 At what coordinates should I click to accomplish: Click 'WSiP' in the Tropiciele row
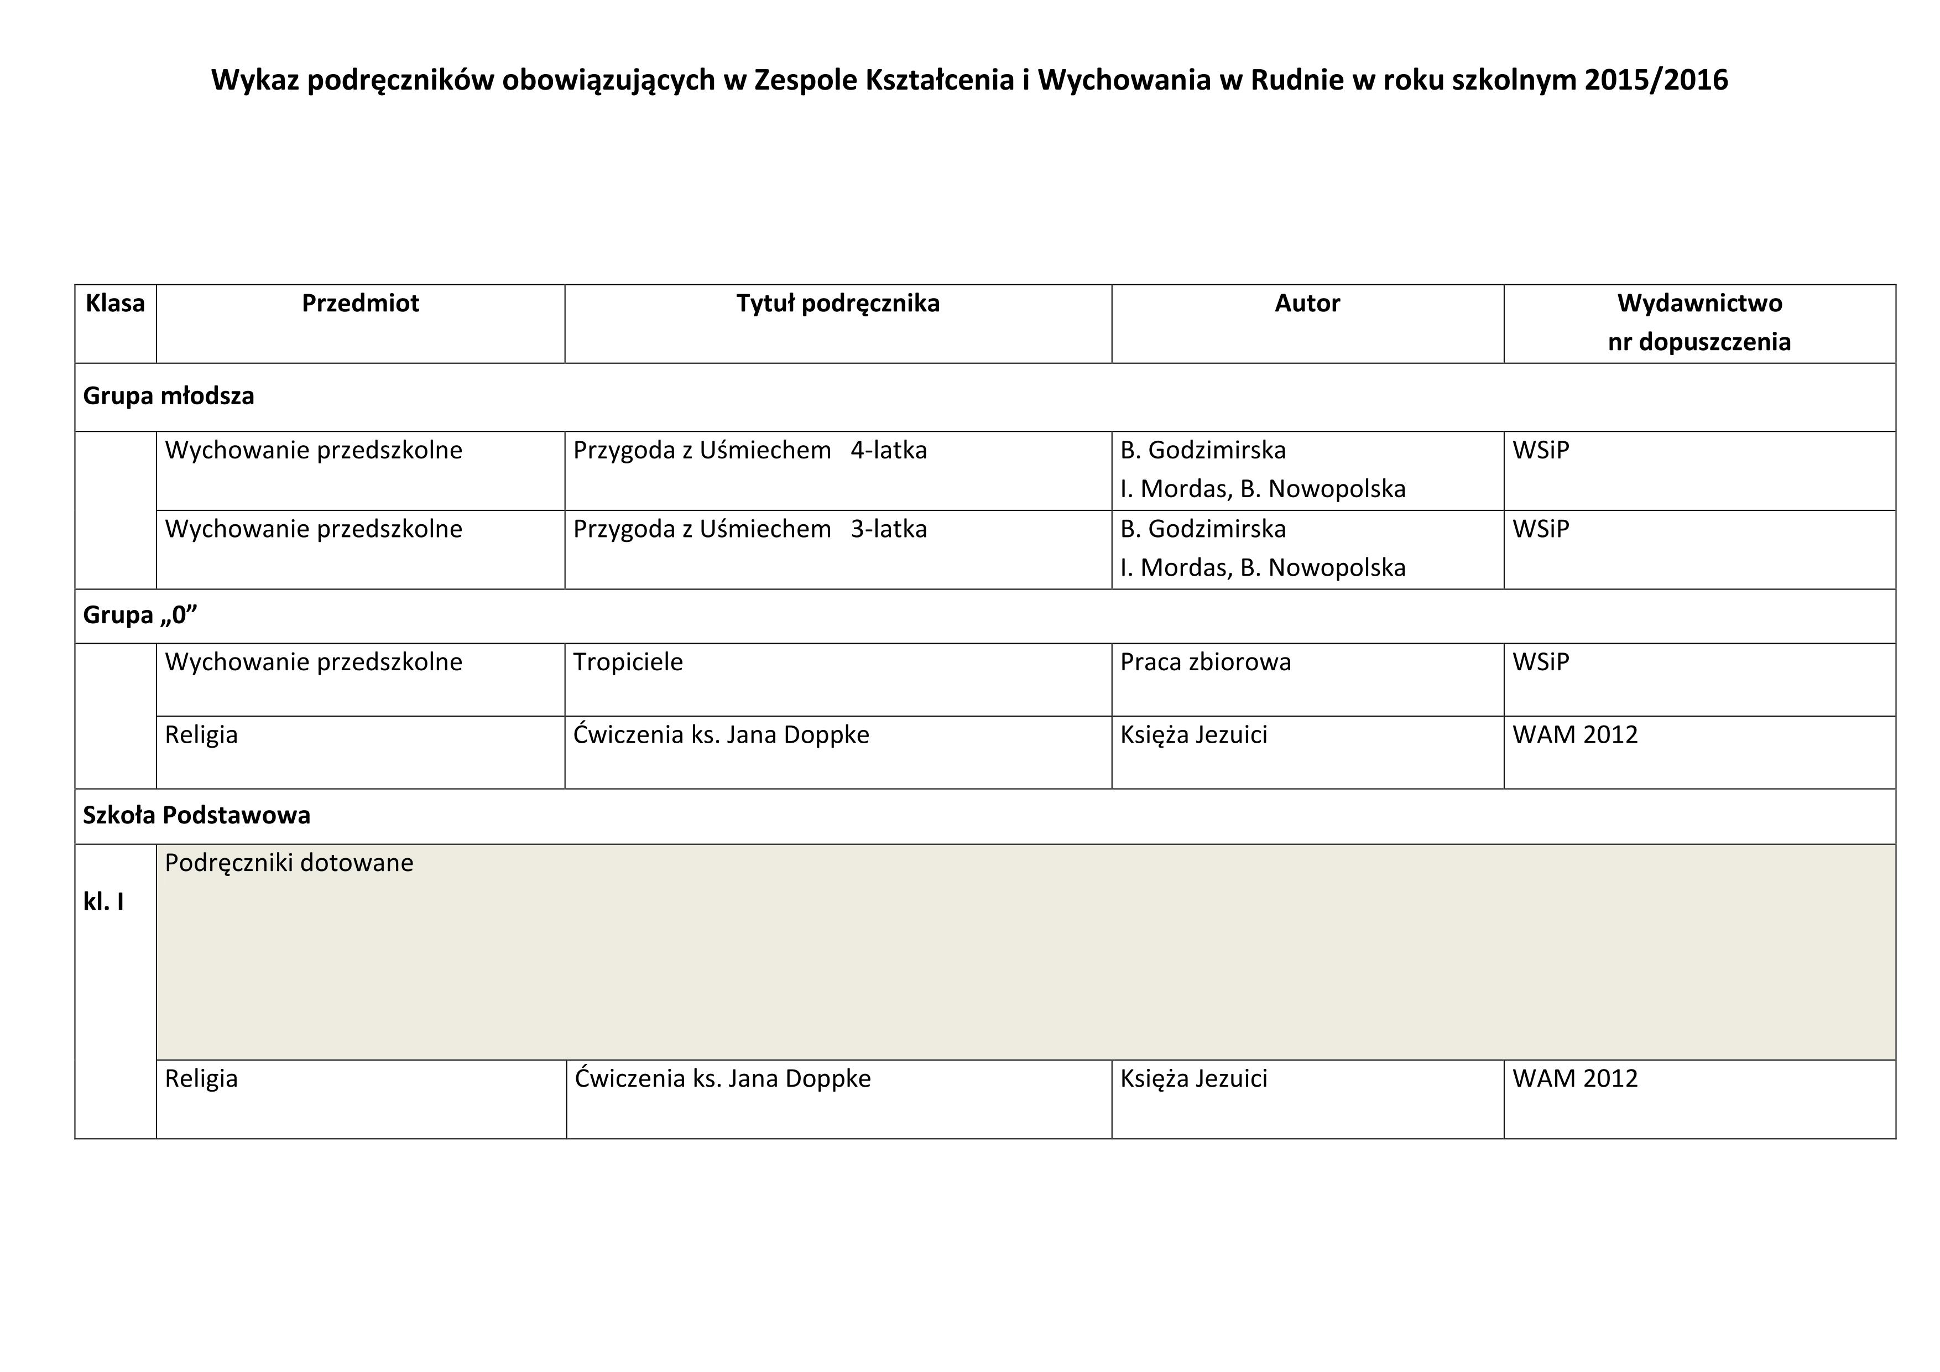coord(1540,661)
